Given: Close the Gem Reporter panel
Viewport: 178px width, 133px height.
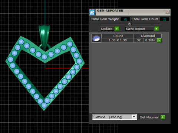Looking at the screenshot, I should (167, 12).
